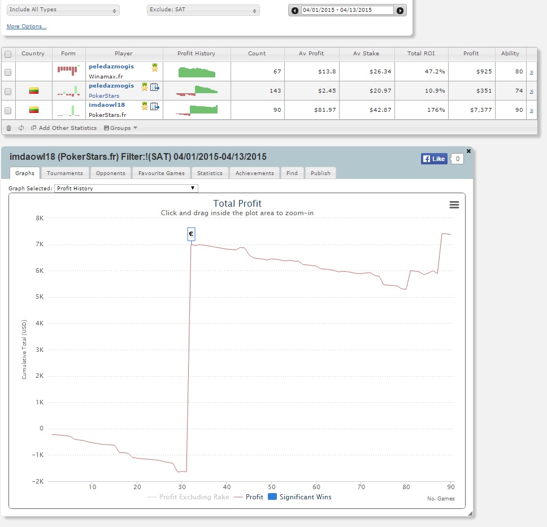
Task: Open the Graph Selected Profit History dropdown
Action: tap(126, 188)
